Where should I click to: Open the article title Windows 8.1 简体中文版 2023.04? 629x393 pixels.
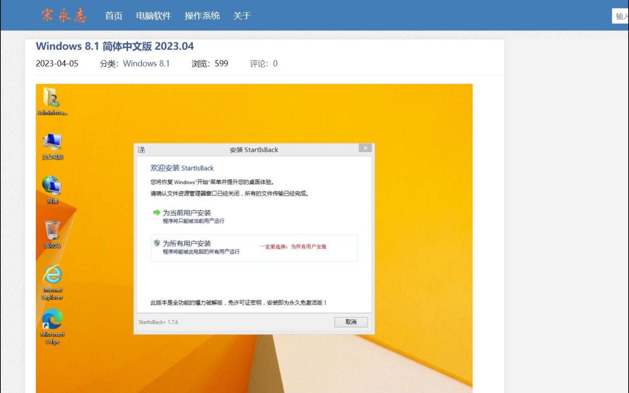[115, 46]
